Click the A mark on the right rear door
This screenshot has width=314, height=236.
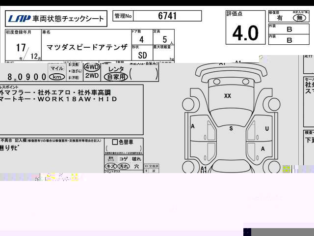click(x=263, y=149)
